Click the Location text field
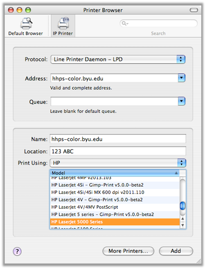206x269 pixels. click(118, 151)
